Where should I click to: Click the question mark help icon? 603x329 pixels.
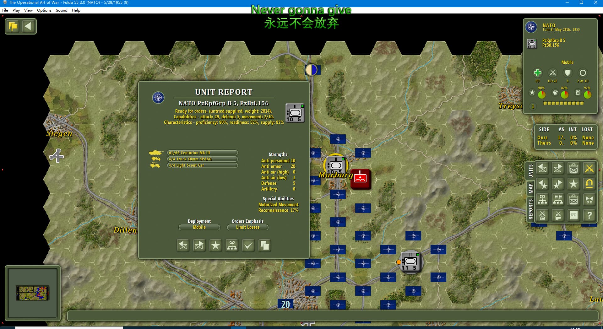click(589, 215)
